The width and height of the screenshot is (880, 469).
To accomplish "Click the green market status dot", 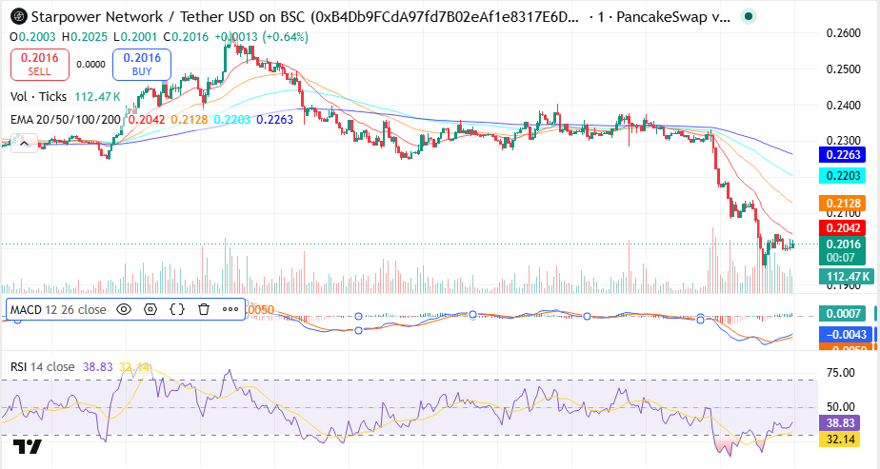I will pyautogui.click(x=748, y=17).
